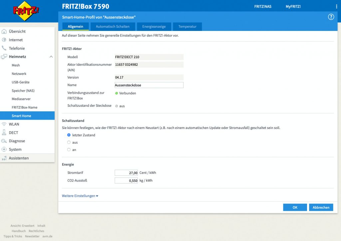
Task: Open the Energieanzeige tab
Action: pos(154,27)
